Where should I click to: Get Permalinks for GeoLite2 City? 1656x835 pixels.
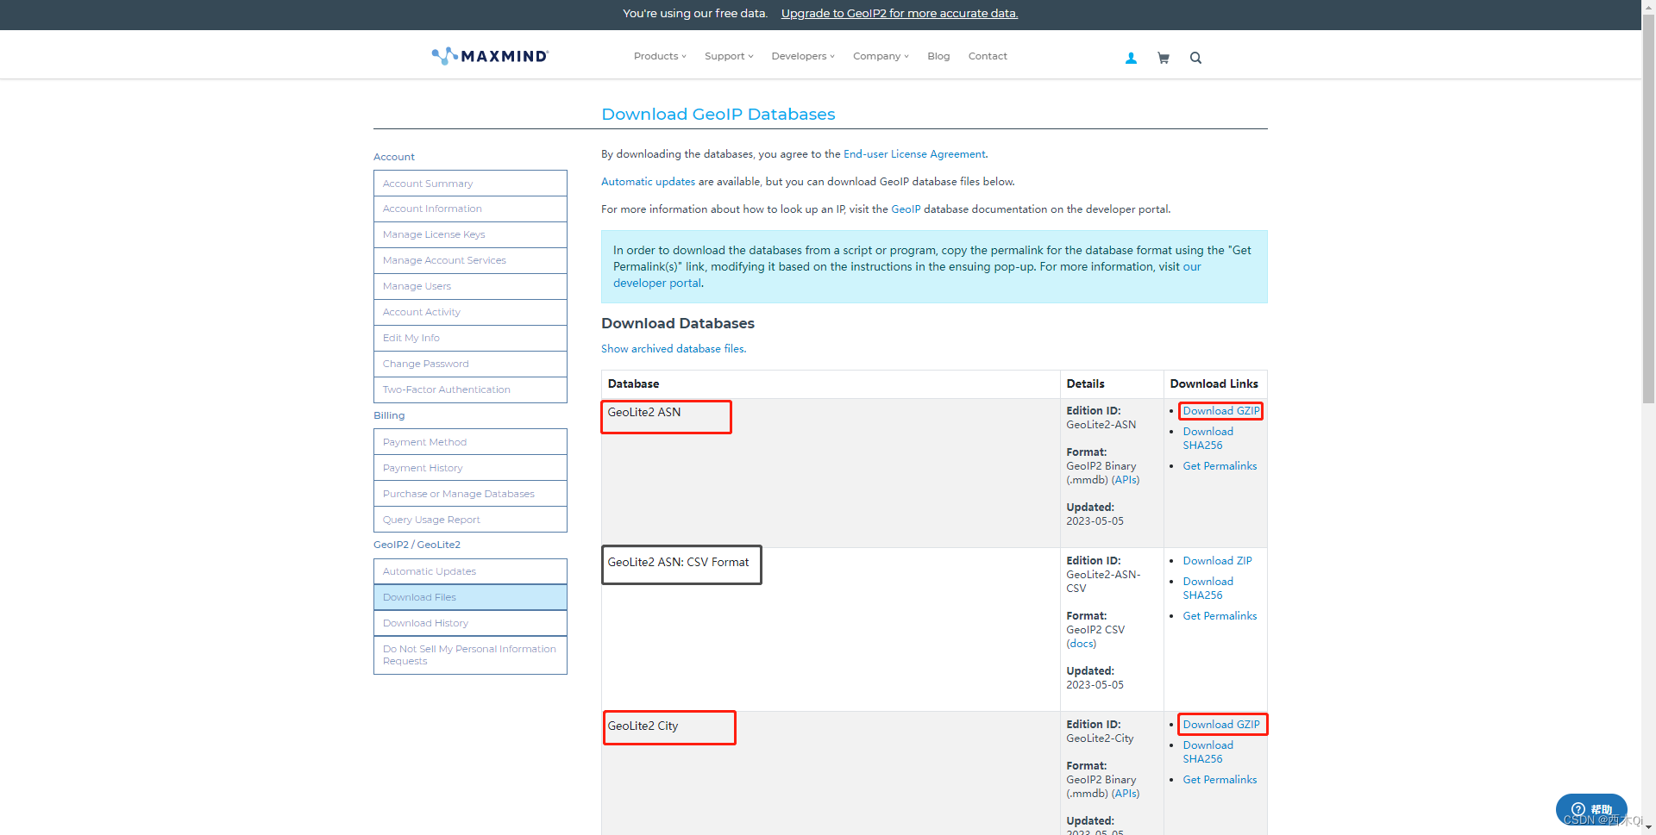(1220, 780)
